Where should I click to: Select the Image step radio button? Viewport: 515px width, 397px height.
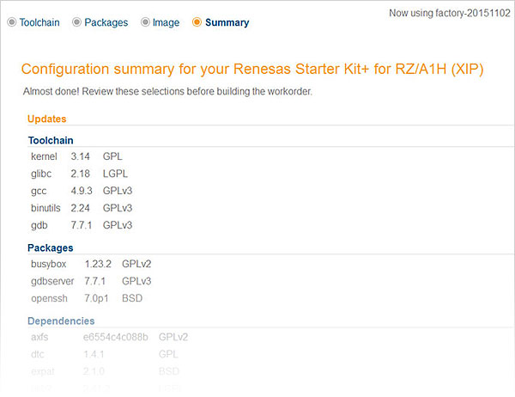click(x=145, y=22)
